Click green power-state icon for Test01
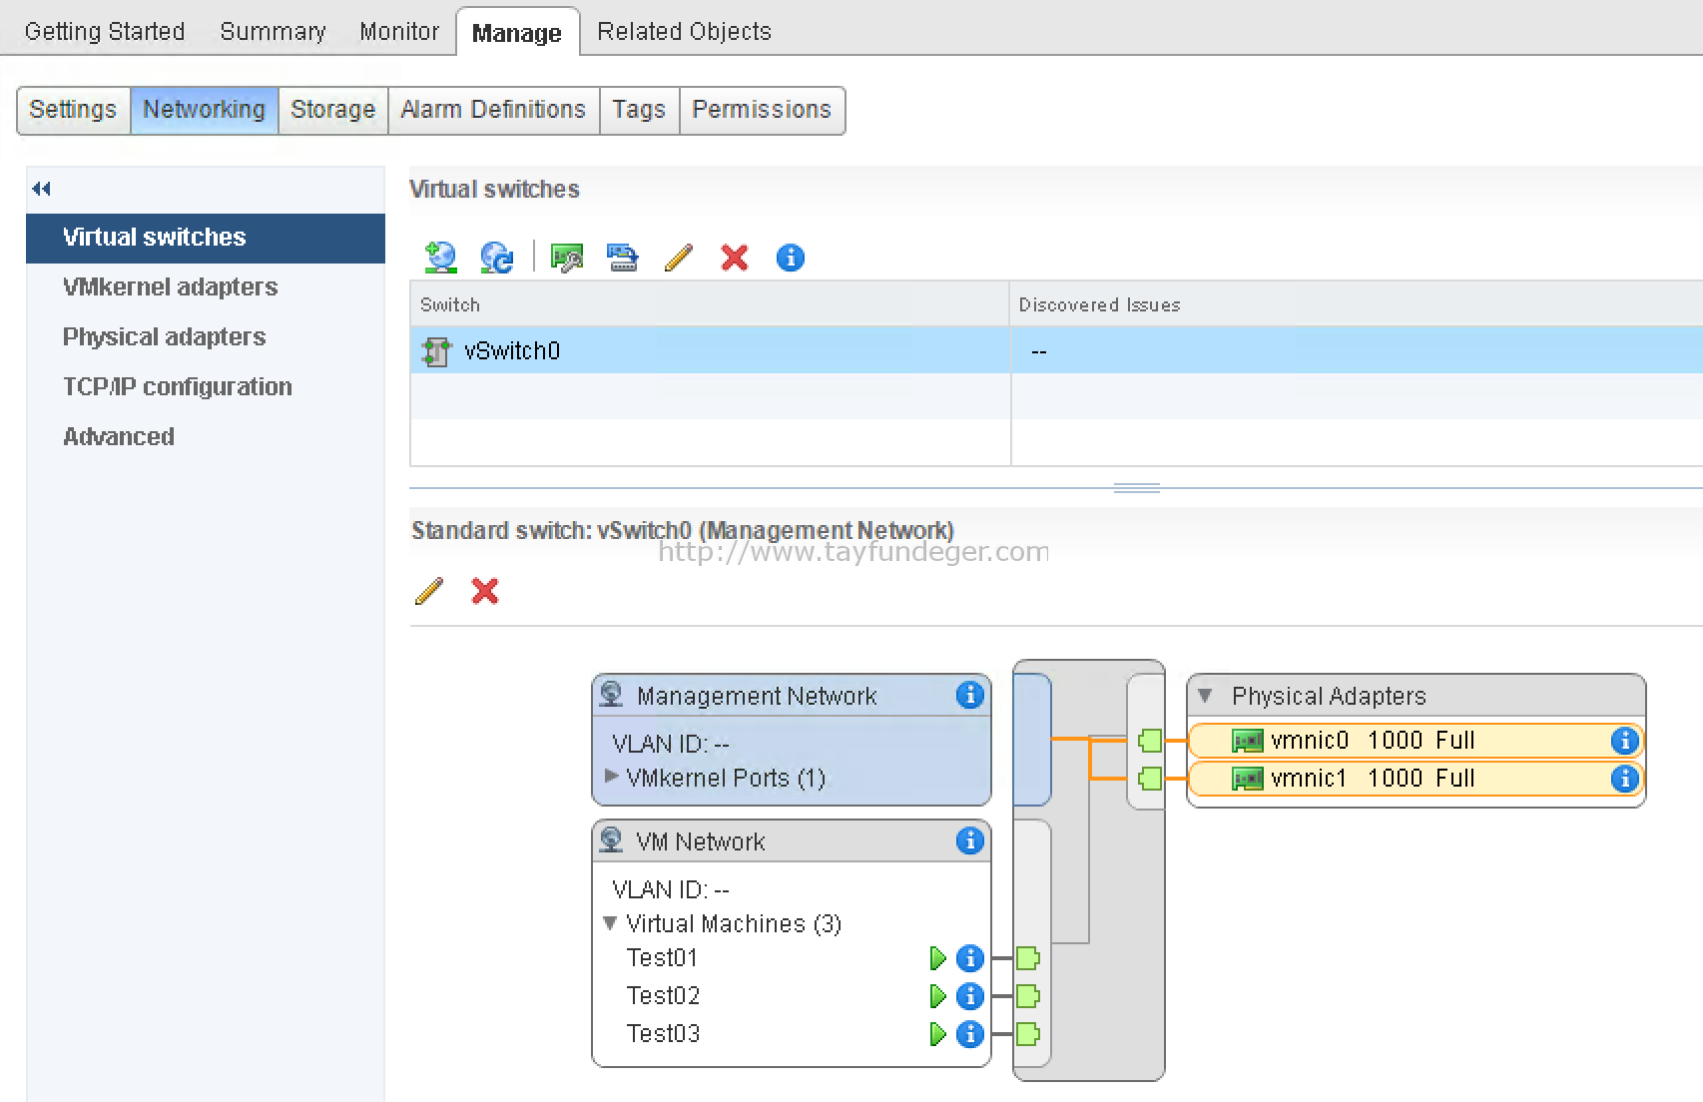Image resolution: width=1703 pixels, height=1102 pixels. pyautogui.click(x=937, y=958)
